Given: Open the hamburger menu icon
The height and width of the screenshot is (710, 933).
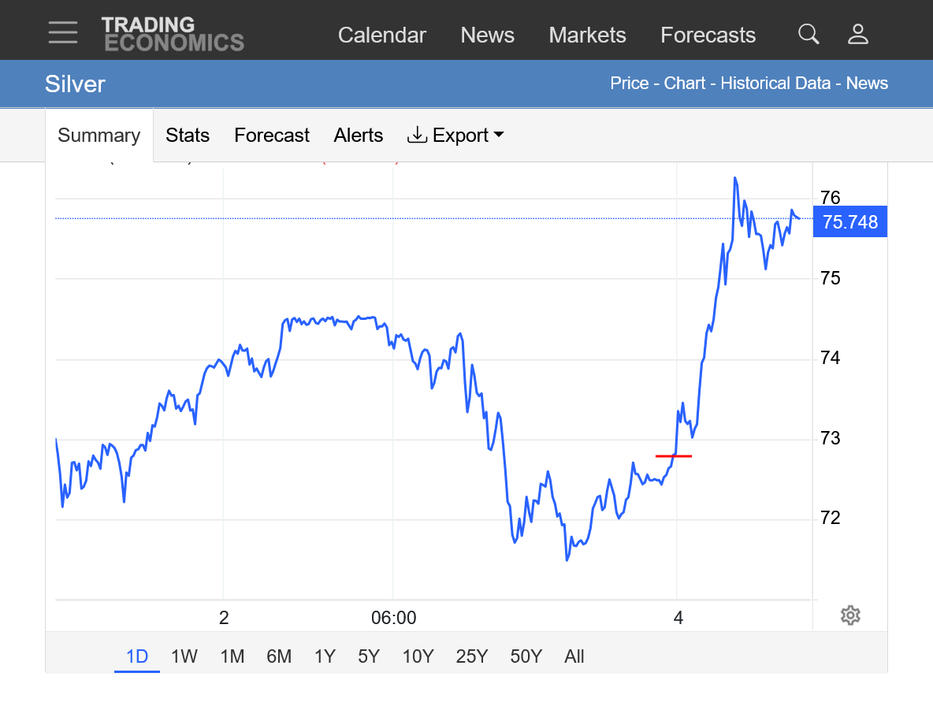Looking at the screenshot, I should pyautogui.click(x=62, y=33).
